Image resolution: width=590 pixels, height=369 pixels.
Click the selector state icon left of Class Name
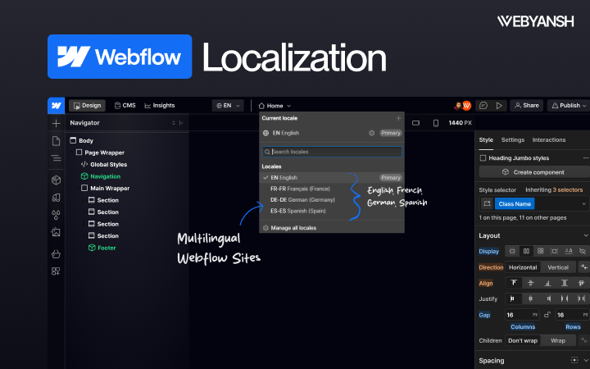click(487, 203)
